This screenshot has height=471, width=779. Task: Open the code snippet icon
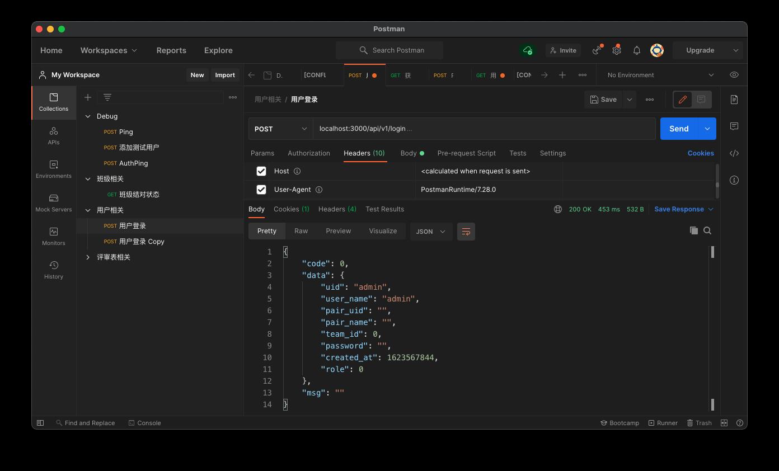point(734,153)
